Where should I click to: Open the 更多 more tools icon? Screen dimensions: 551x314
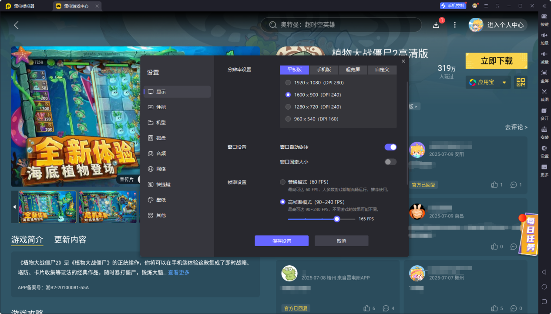[544, 167]
